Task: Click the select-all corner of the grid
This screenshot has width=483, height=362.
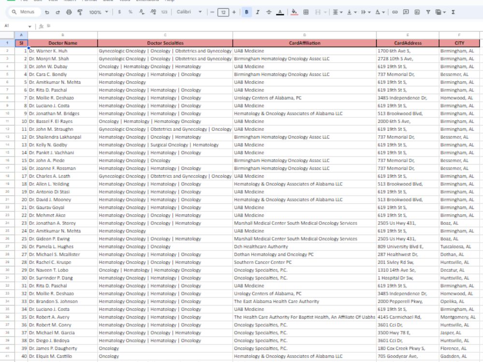Action: 7,35
